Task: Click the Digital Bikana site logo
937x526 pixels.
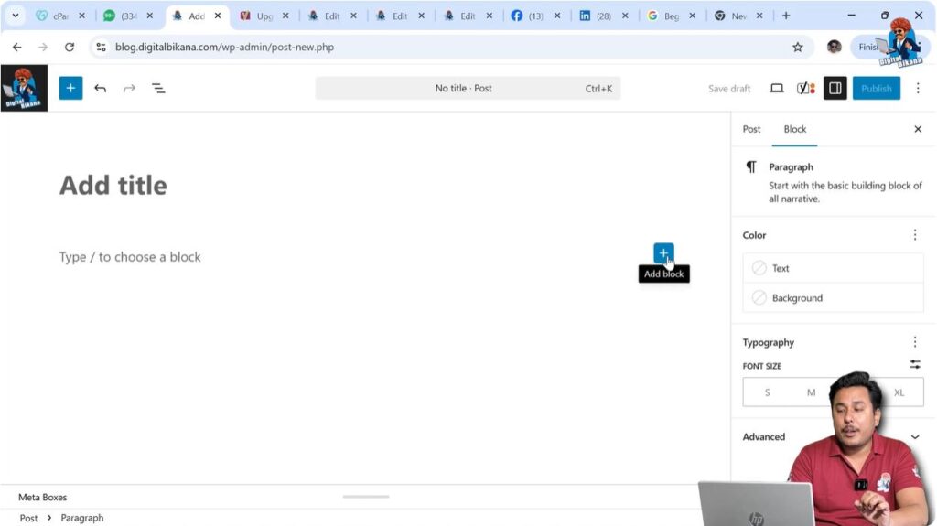Action: (24, 88)
